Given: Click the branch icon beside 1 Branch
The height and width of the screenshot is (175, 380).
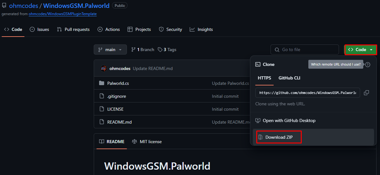Looking at the screenshot, I should click(133, 50).
